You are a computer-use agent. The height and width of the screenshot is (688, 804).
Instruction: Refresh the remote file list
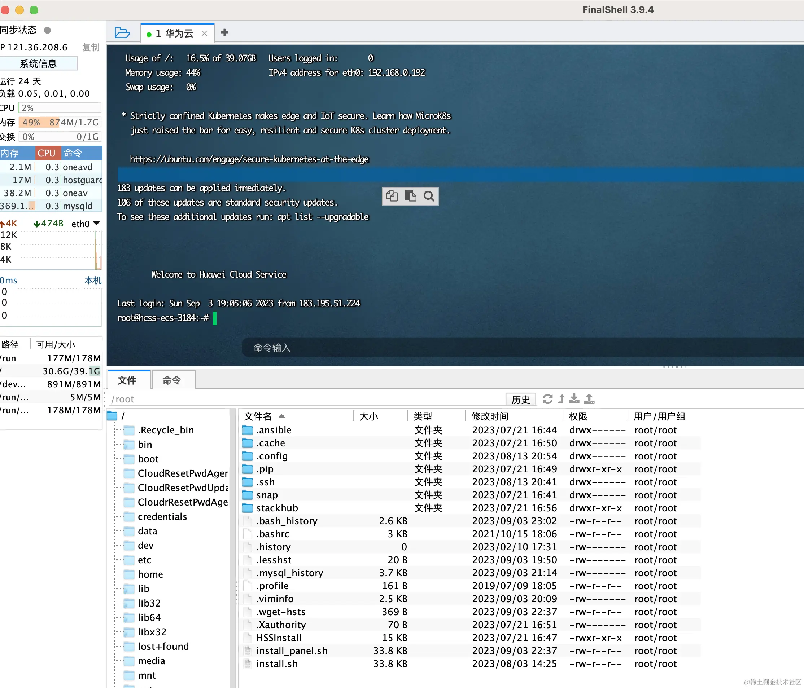[x=547, y=399]
